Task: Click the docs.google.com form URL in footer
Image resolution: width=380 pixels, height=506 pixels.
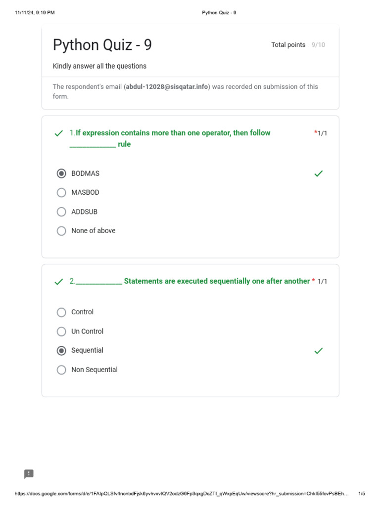Action: 182,494
